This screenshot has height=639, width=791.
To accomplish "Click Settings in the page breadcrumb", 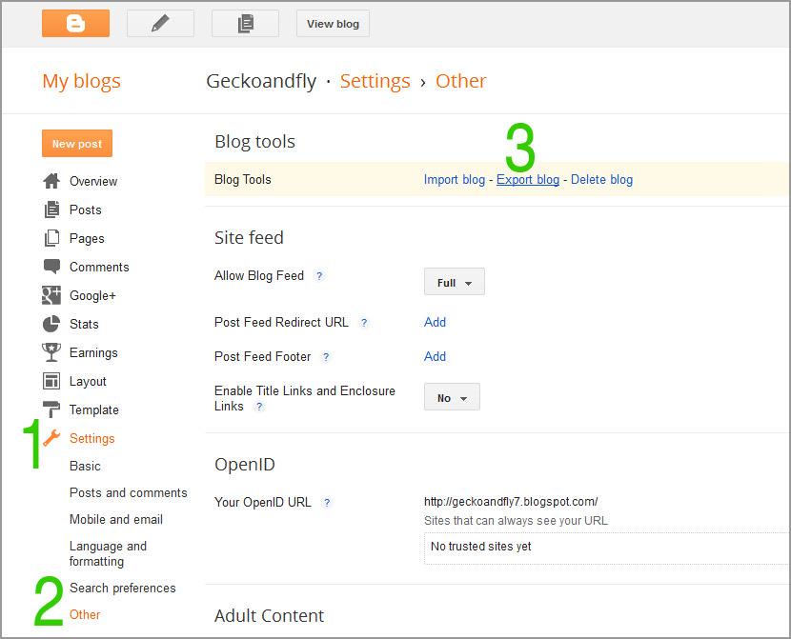I will click(x=375, y=81).
